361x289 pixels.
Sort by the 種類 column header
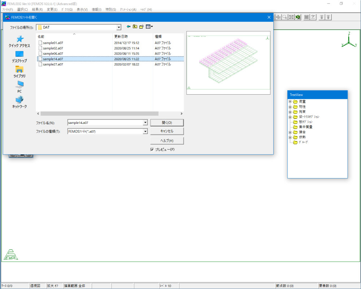168,36
